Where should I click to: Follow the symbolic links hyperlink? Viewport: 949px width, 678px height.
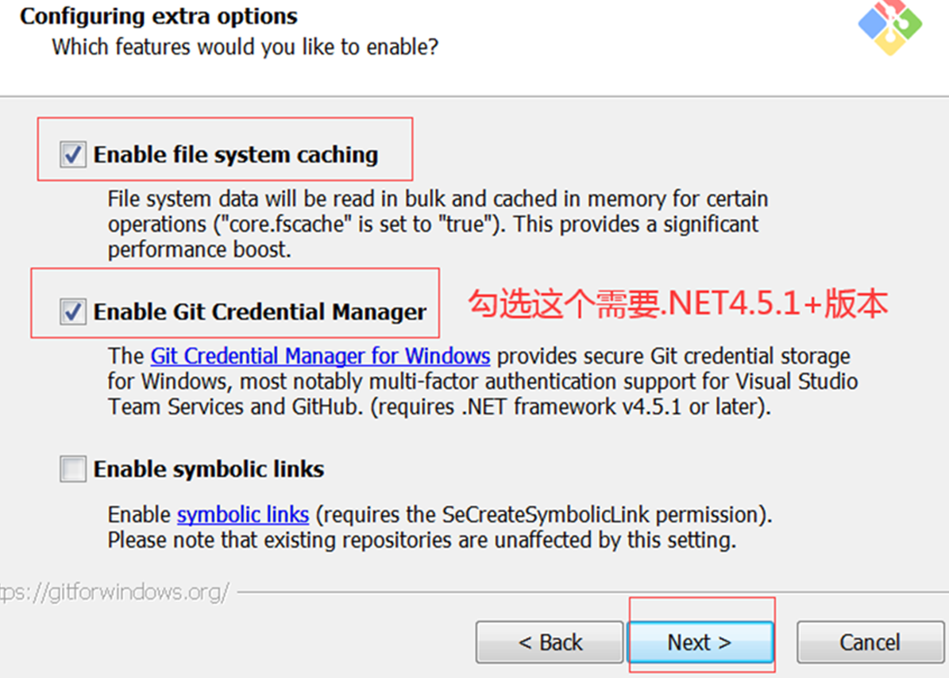click(x=242, y=514)
